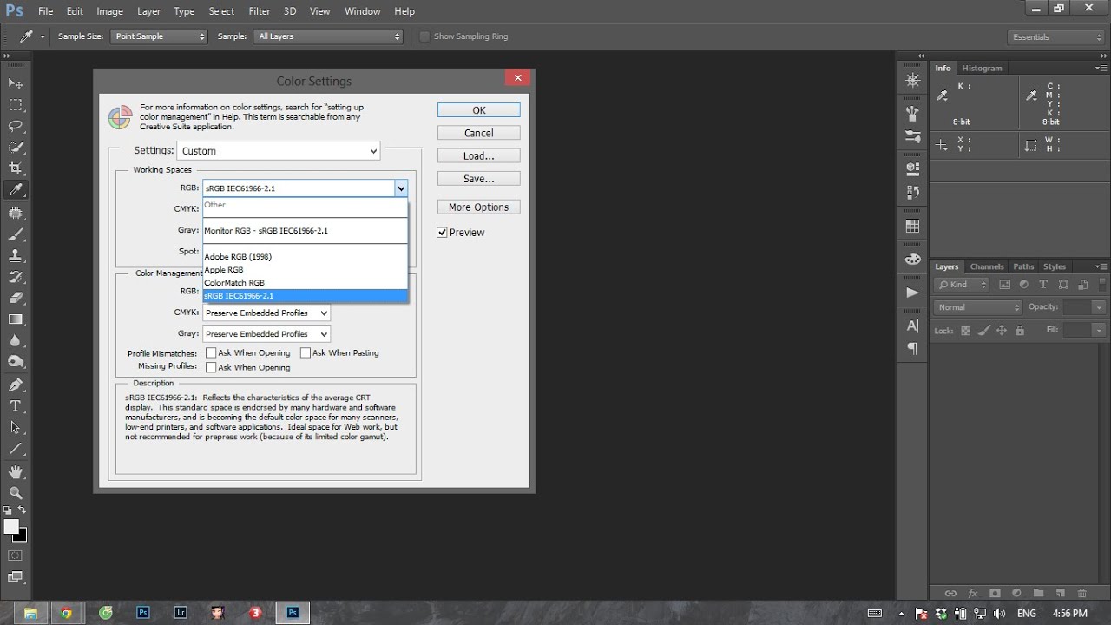Select the History Brush tool
The width and height of the screenshot is (1111, 625).
[x=16, y=277]
